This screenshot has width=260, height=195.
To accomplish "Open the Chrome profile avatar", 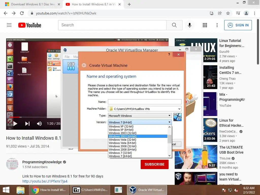I will tap(246, 13).
